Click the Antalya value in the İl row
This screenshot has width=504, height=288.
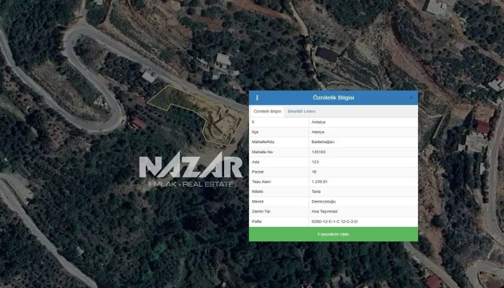[318, 122]
